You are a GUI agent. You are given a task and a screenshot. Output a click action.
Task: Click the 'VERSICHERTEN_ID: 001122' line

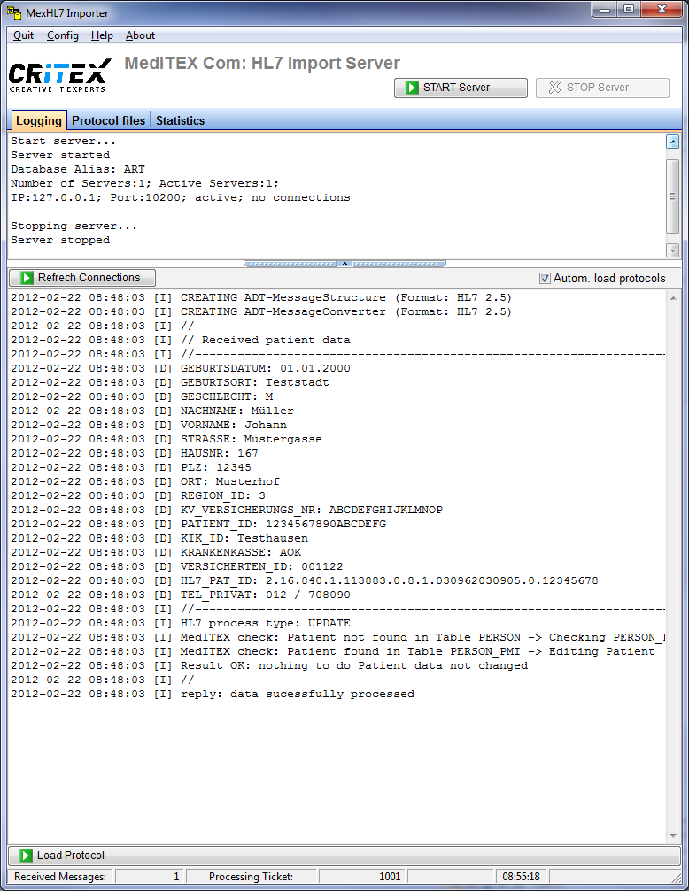click(177, 566)
